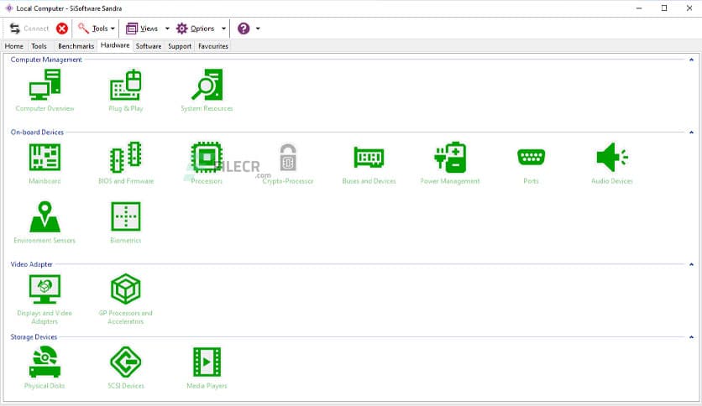This screenshot has height=406, width=702.
Task: Open the Plug & Play module
Action: click(126, 90)
